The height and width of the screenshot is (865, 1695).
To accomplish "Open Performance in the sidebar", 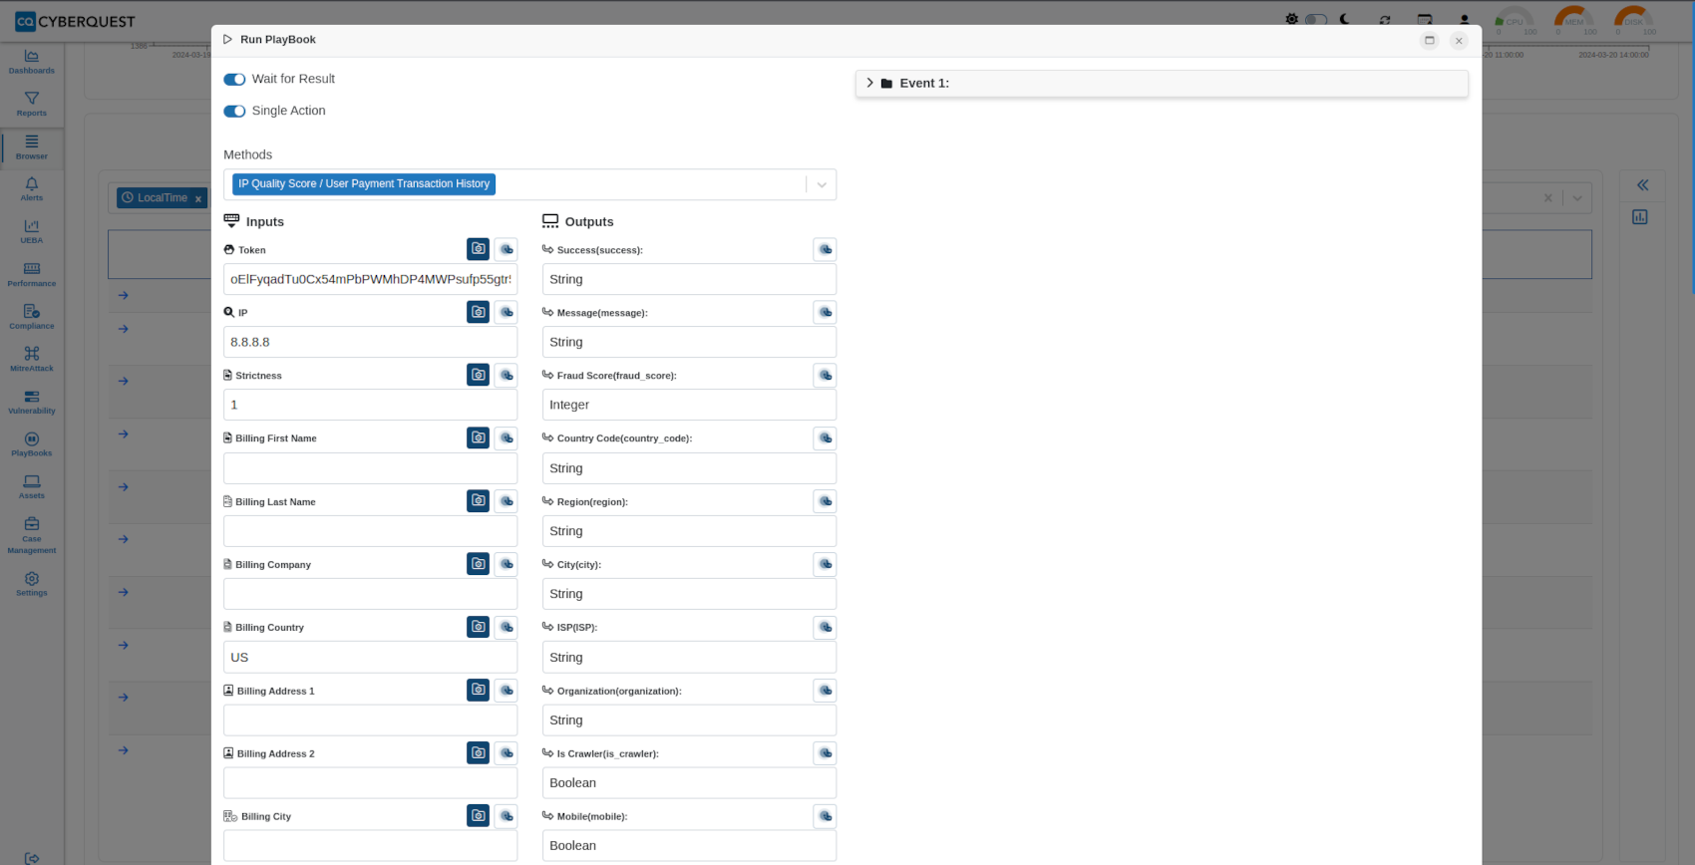I will (32, 275).
